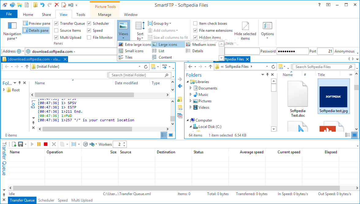Open the Tools ribbon tab
Image resolution: width=360 pixels, height=204 pixels.
81,14
